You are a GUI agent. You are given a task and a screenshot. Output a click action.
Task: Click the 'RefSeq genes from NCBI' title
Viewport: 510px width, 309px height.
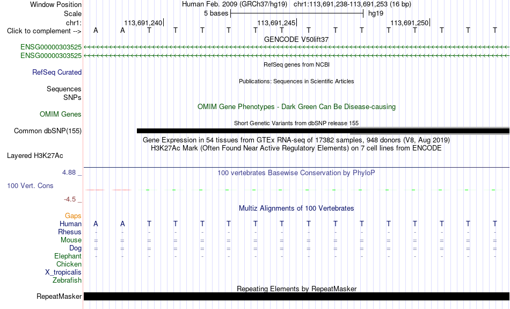pos(296,64)
